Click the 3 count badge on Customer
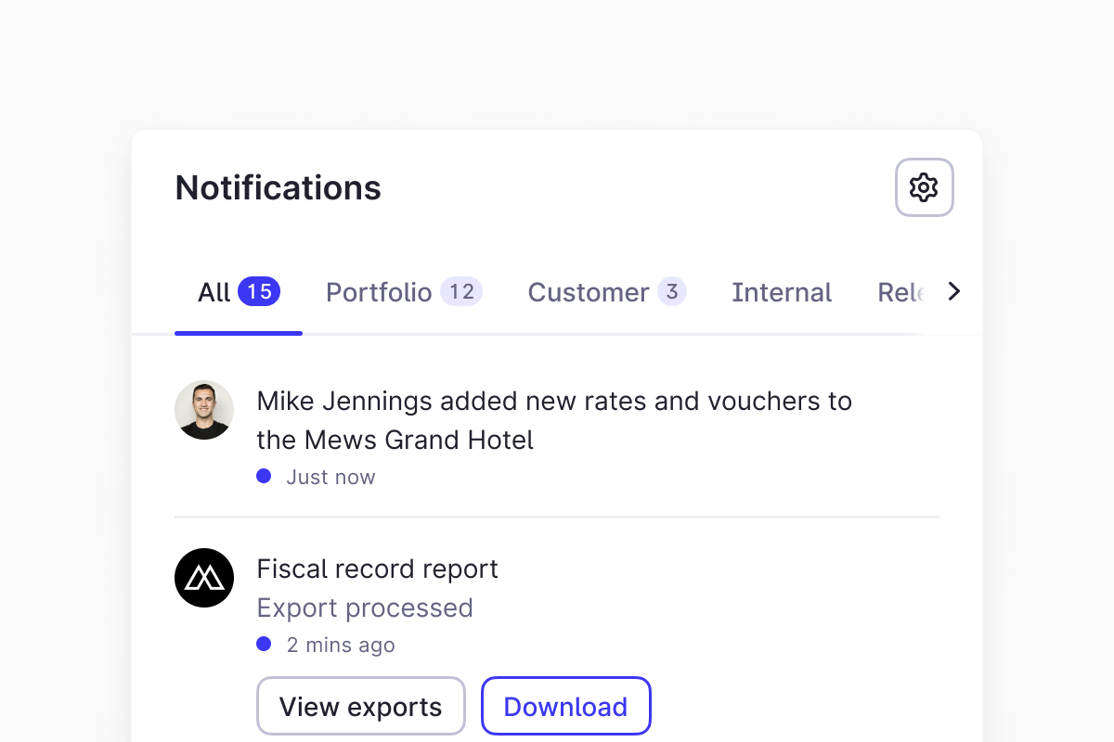The image size is (1114, 742). 672,292
